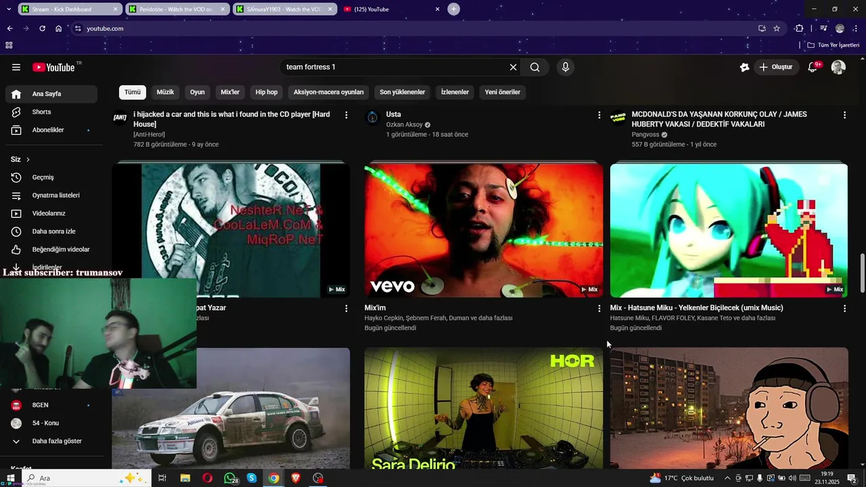Screen dimensions: 866x487
Task: Bookmark this page with the star icon
Action: pyautogui.click(x=777, y=28)
